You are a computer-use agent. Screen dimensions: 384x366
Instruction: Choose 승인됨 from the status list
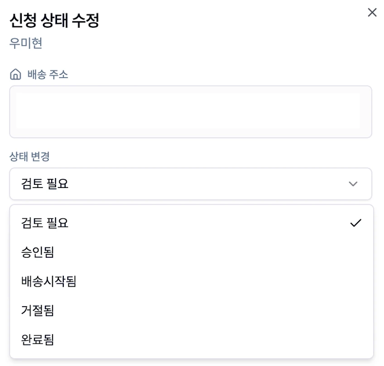point(192,252)
